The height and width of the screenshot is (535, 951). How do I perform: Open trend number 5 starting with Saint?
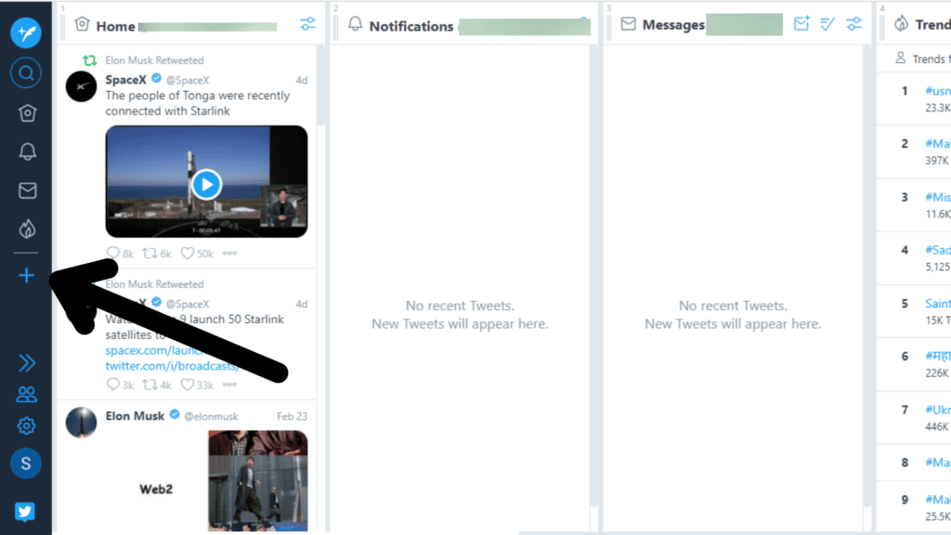(938, 304)
